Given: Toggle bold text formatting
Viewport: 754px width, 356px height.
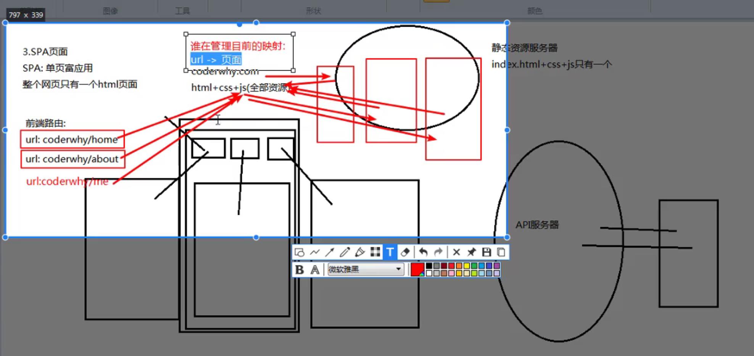Looking at the screenshot, I should tap(300, 270).
